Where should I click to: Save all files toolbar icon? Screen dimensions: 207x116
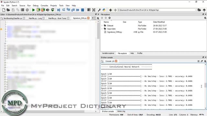(x=18, y=10)
